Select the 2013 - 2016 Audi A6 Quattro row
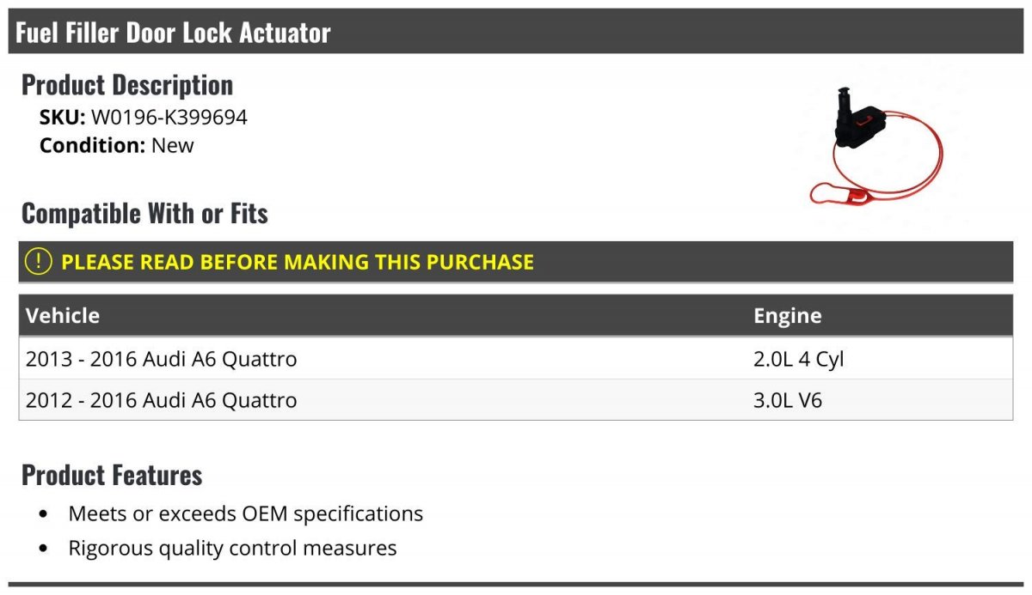 (x=516, y=359)
